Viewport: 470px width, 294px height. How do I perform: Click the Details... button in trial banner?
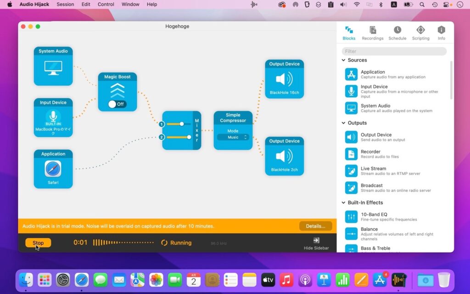pyautogui.click(x=315, y=226)
